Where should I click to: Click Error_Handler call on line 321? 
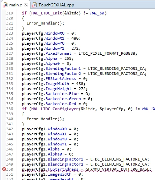pyautogui.click(x=45, y=23)
